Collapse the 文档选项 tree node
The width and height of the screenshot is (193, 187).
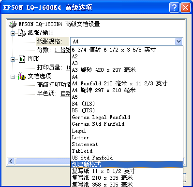13,77
